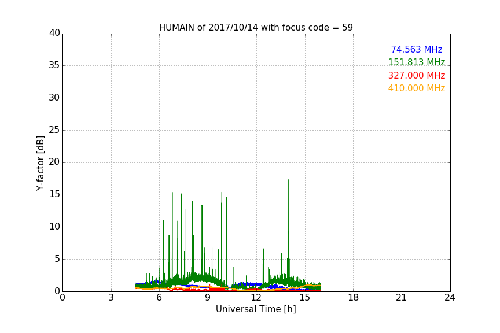This screenshot has height=333, width=500.
Task: Click the x-axis tick label 24
Action: 450,298
